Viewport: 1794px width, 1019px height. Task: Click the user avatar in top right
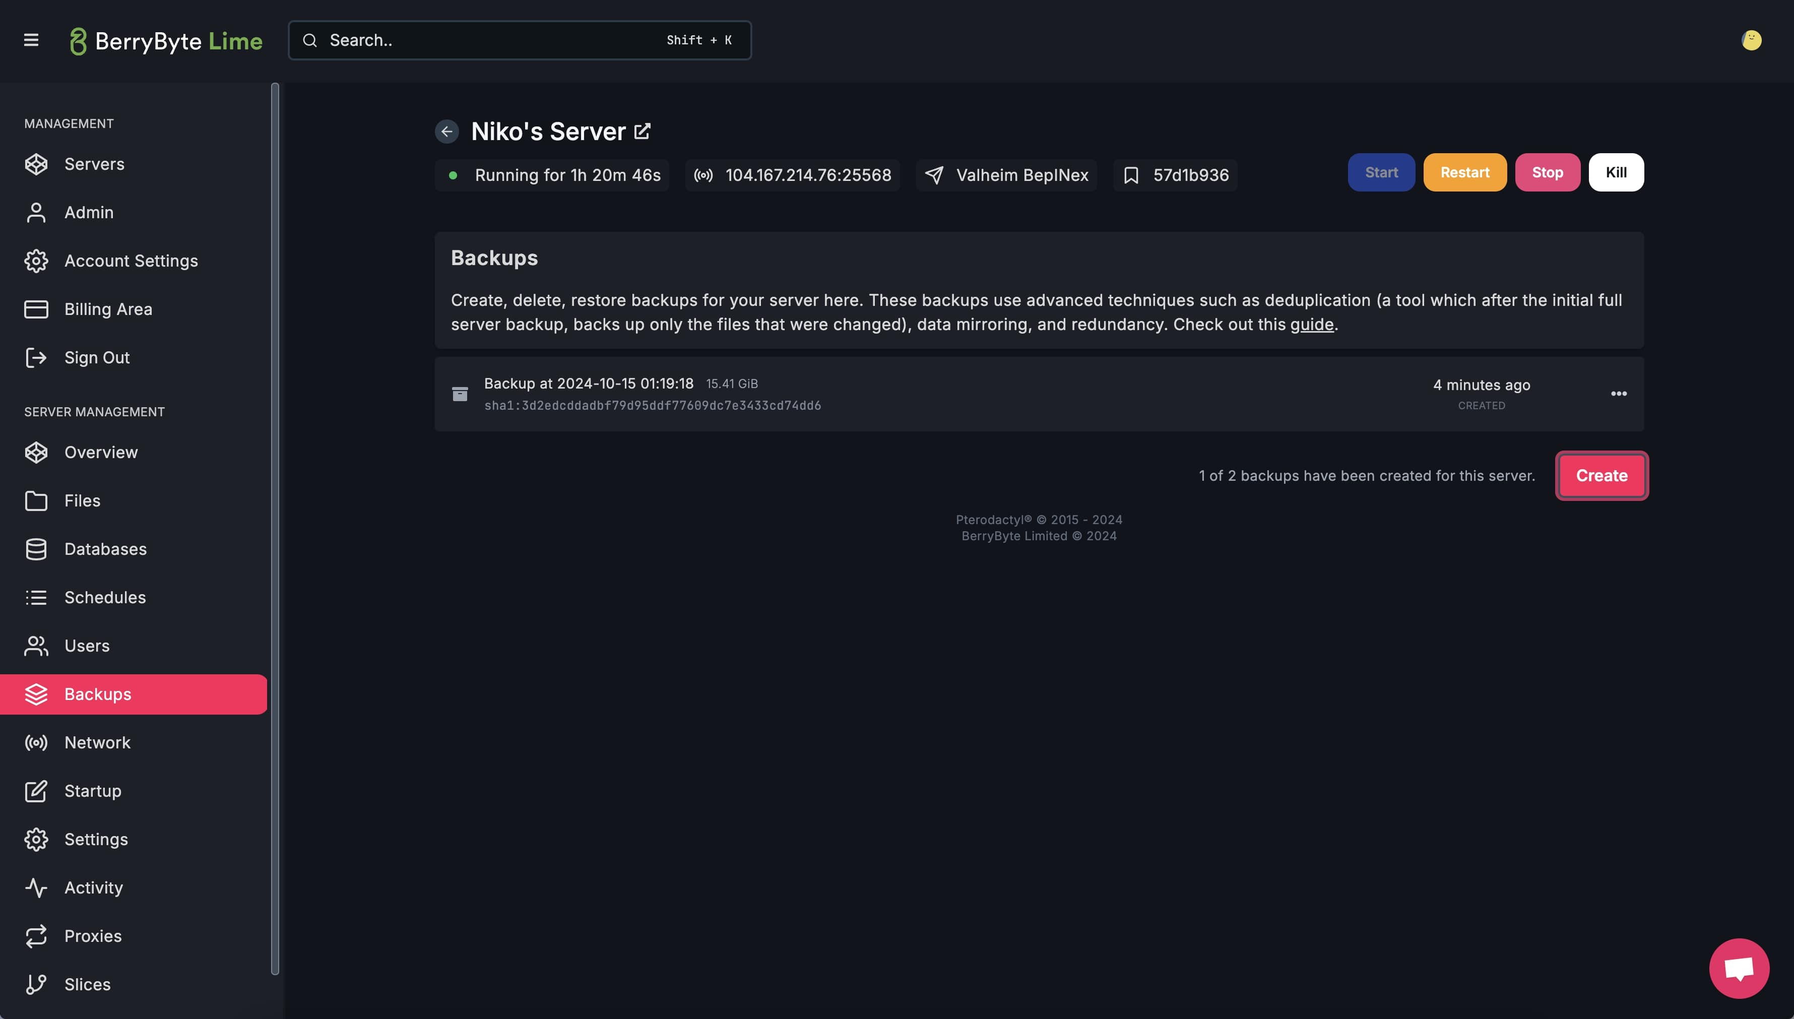[1751, 40]
